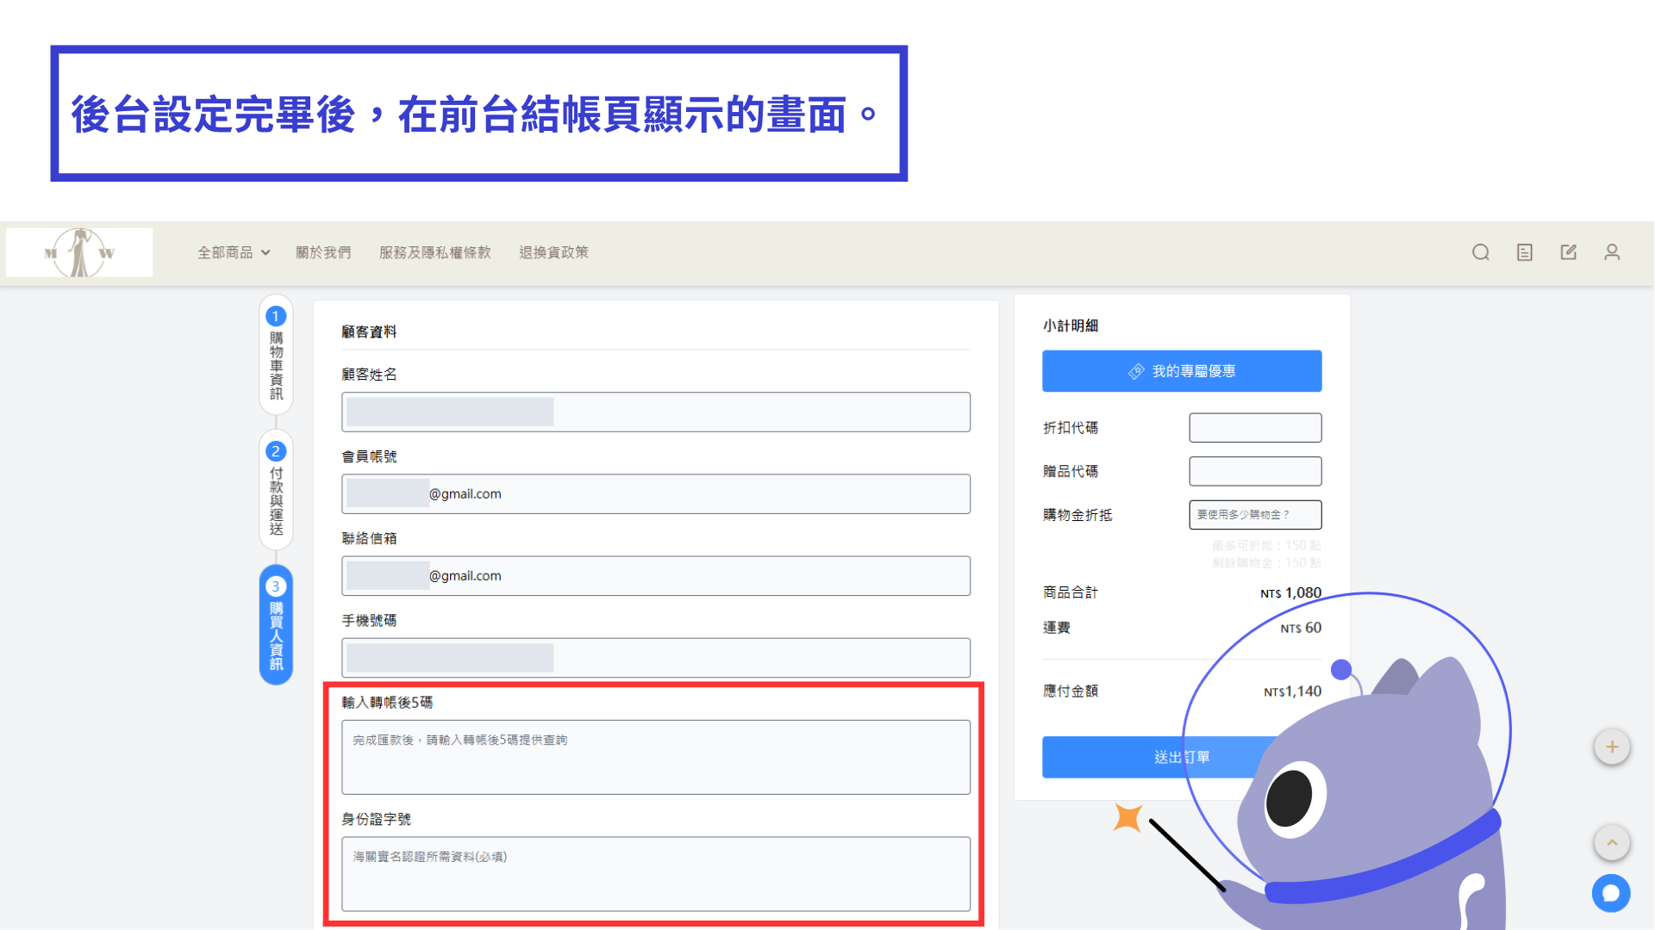Screen dimensions: 1655x930
Task: Click the edit note icon in header
Action: click(x=1569, y=252)
